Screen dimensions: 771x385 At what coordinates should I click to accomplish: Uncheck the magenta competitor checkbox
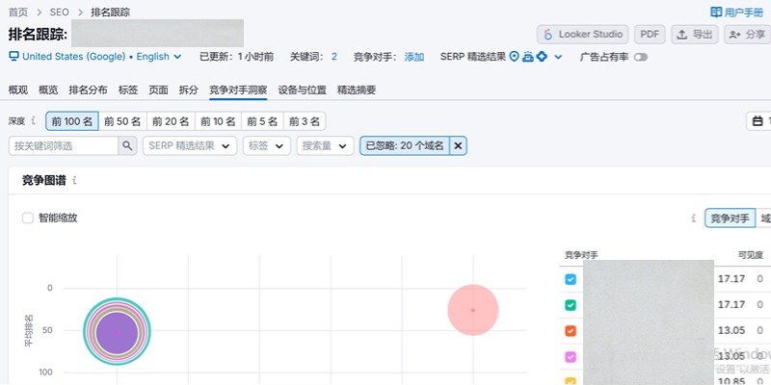coord(571,357)
